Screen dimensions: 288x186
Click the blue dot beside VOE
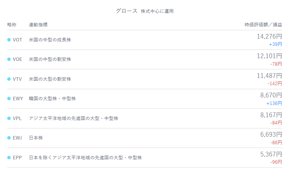click(9, 59)
